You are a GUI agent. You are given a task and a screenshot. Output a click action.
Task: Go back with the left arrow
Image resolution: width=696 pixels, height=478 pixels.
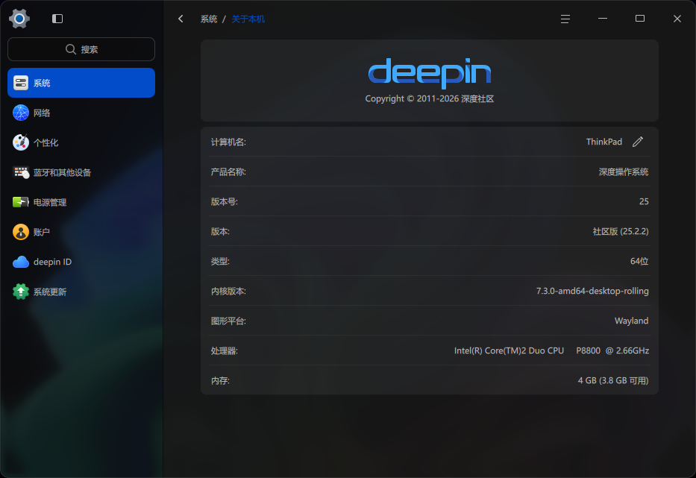(181, 19)
